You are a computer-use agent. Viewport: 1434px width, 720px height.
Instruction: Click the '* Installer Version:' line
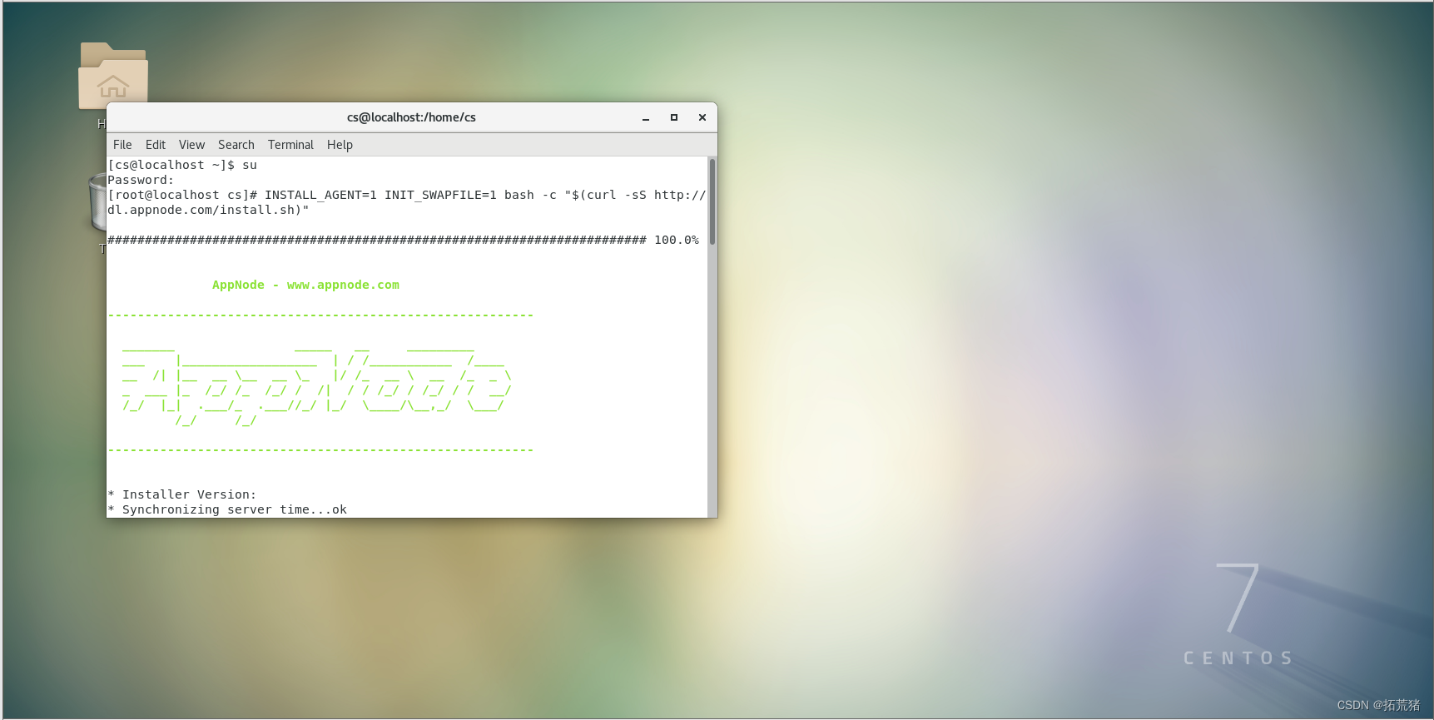182,494
